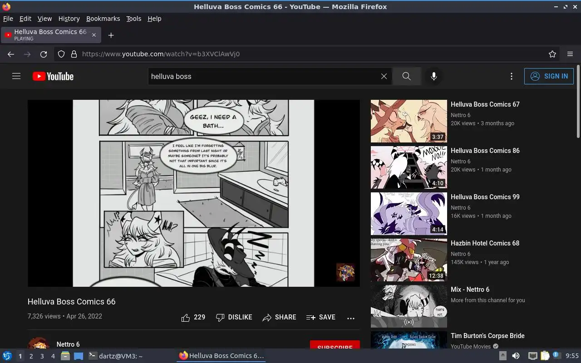Open the Tools menu
Viewport: 581px width, 363px height.
tap(134, 19)
